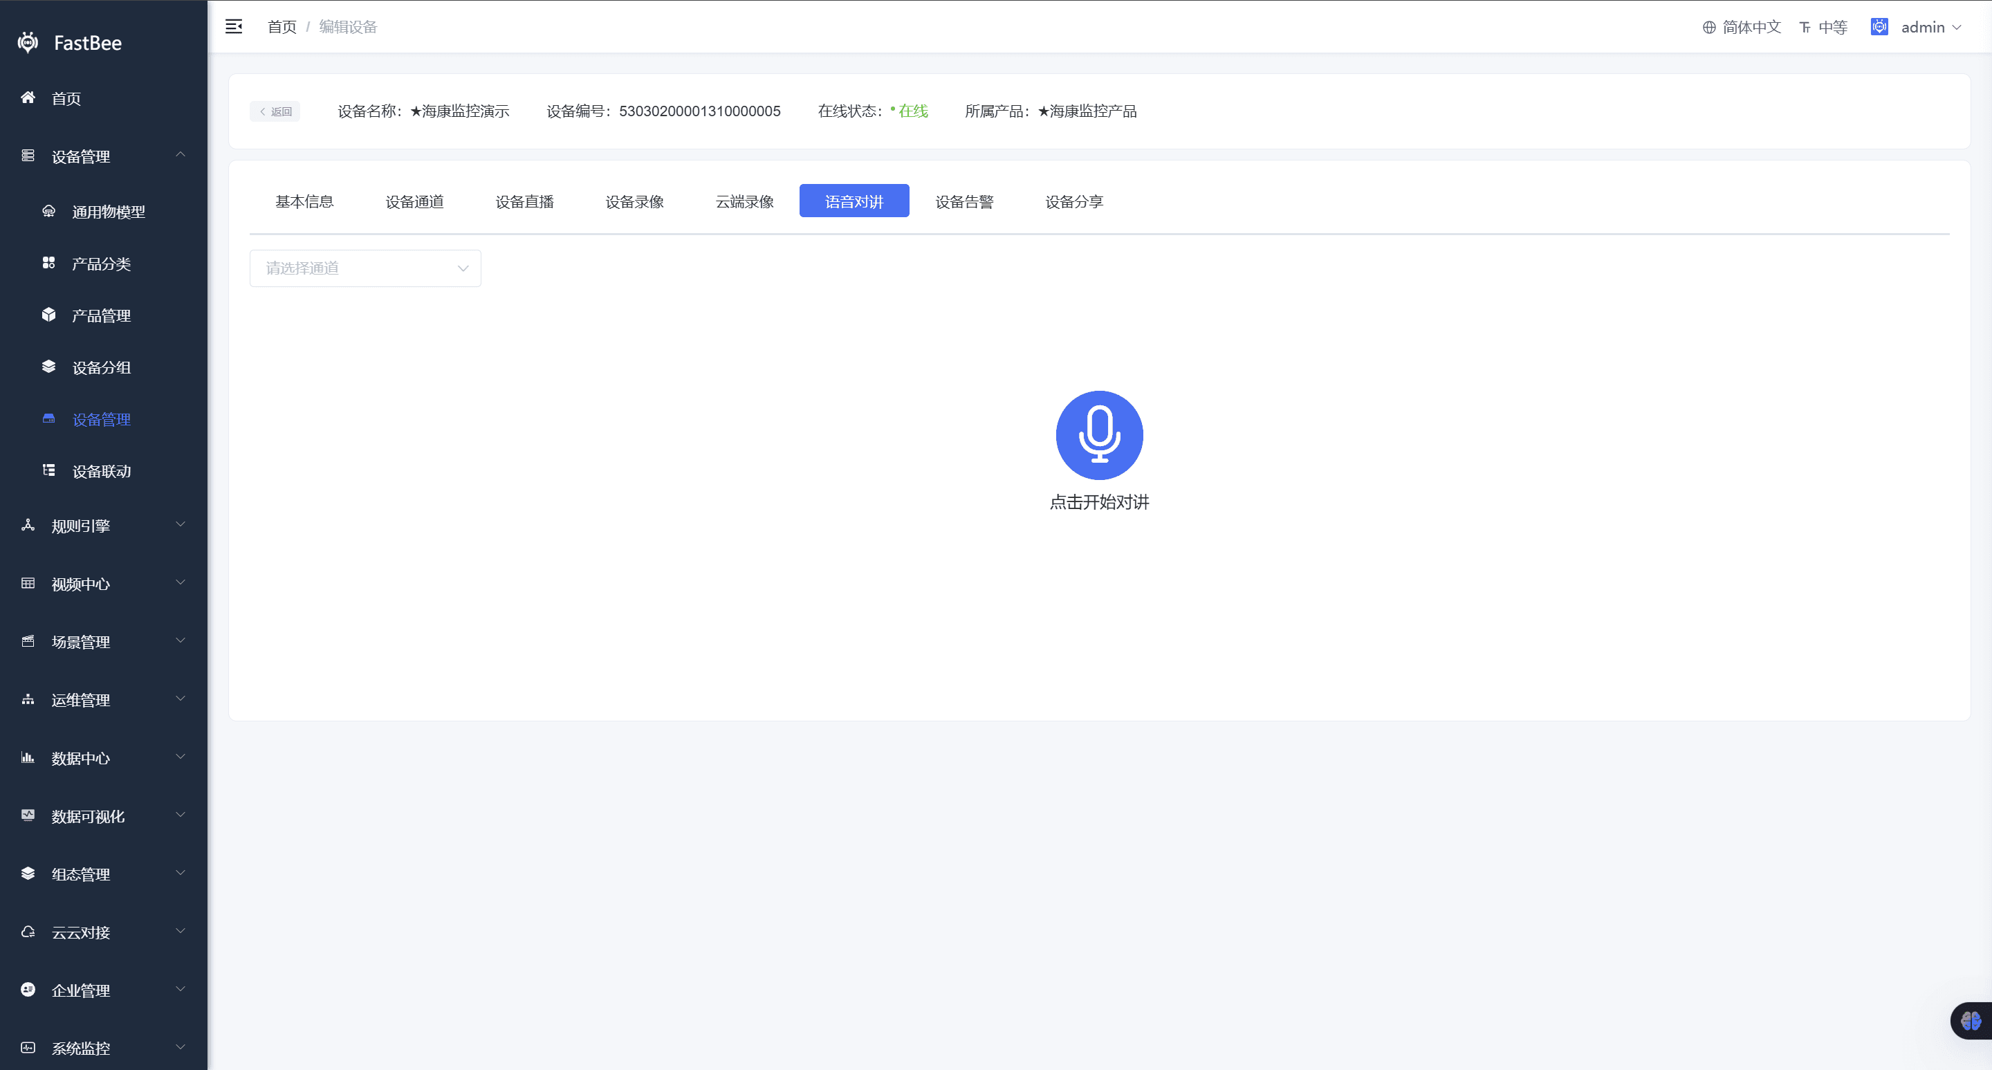
Task: Switch to the 设备告警 tab
Action: pos(964,201)
